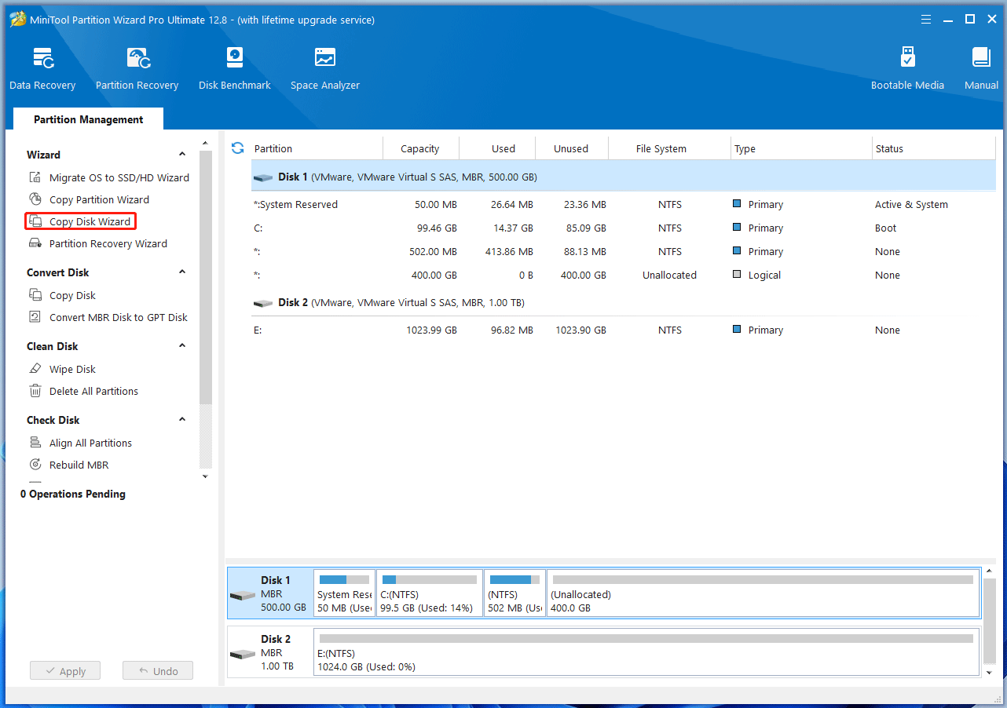Open the Manual
Viewport: 1007px width, 708px height.
click(981, 69)
